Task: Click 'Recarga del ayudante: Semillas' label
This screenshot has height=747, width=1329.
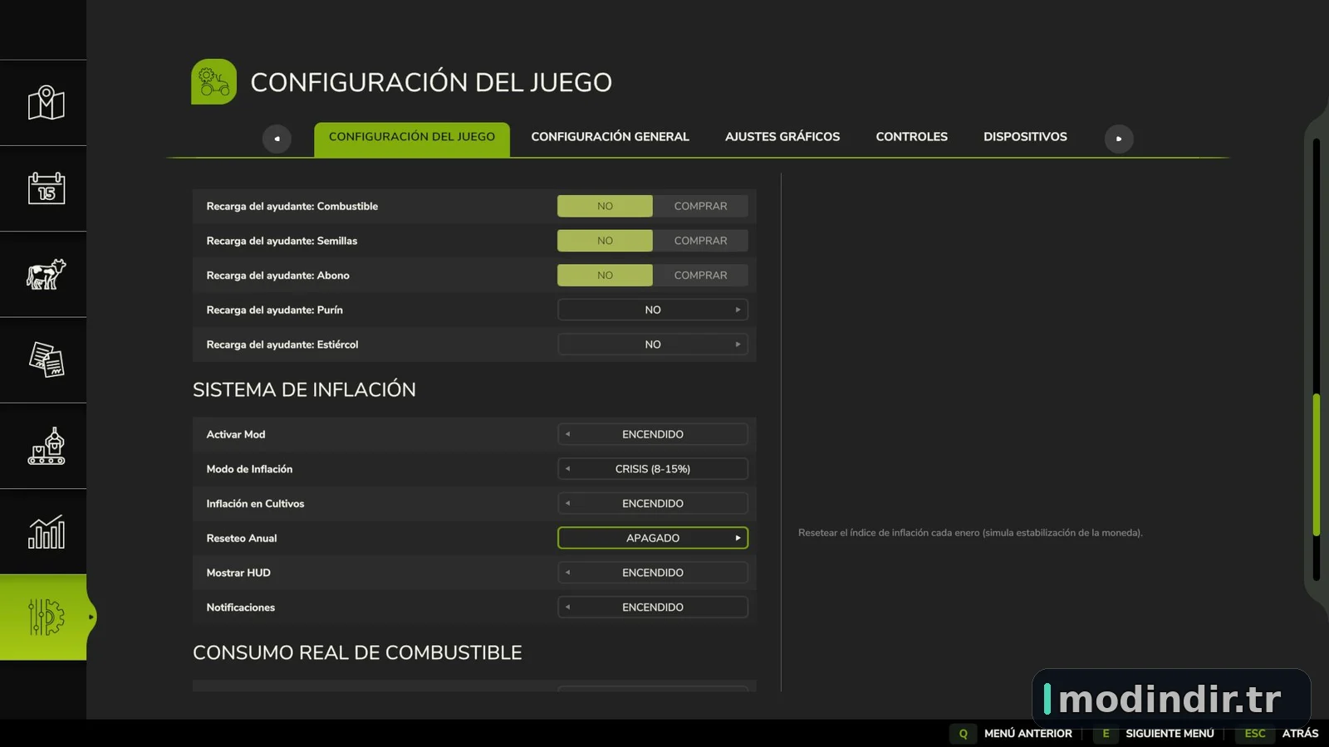Action: point(282,241)
